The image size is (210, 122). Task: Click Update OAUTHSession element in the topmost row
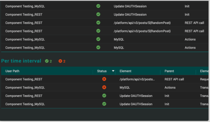coord(130,6)
